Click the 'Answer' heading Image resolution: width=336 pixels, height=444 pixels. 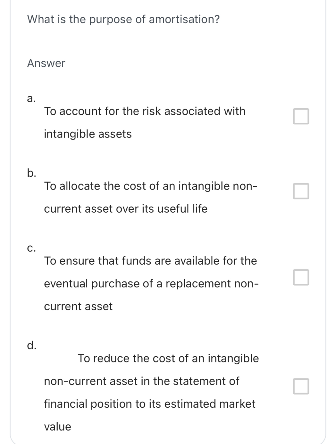point(46,63)
